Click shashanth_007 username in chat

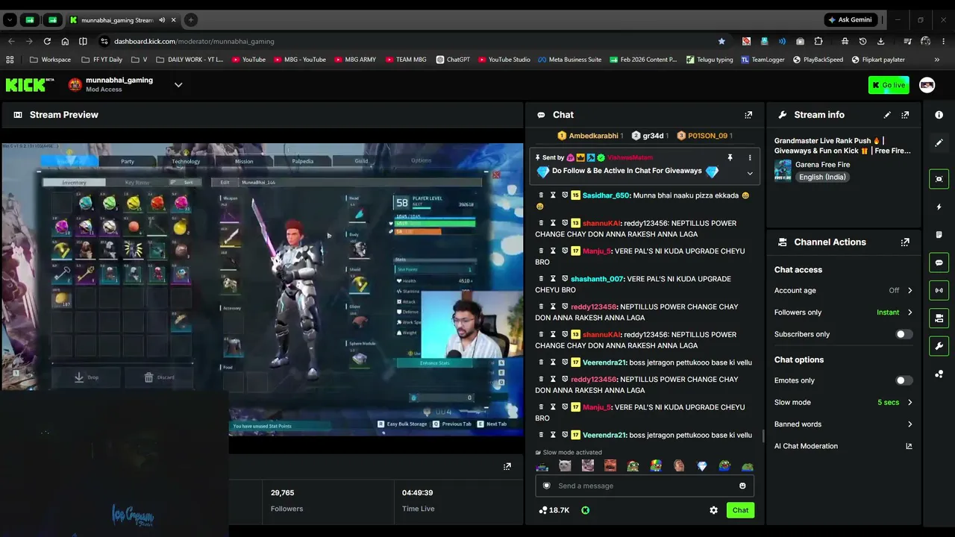[x=597, y=279]
